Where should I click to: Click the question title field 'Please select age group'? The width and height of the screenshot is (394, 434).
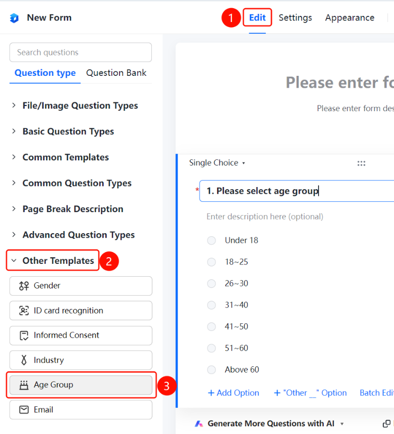[297, 191]
